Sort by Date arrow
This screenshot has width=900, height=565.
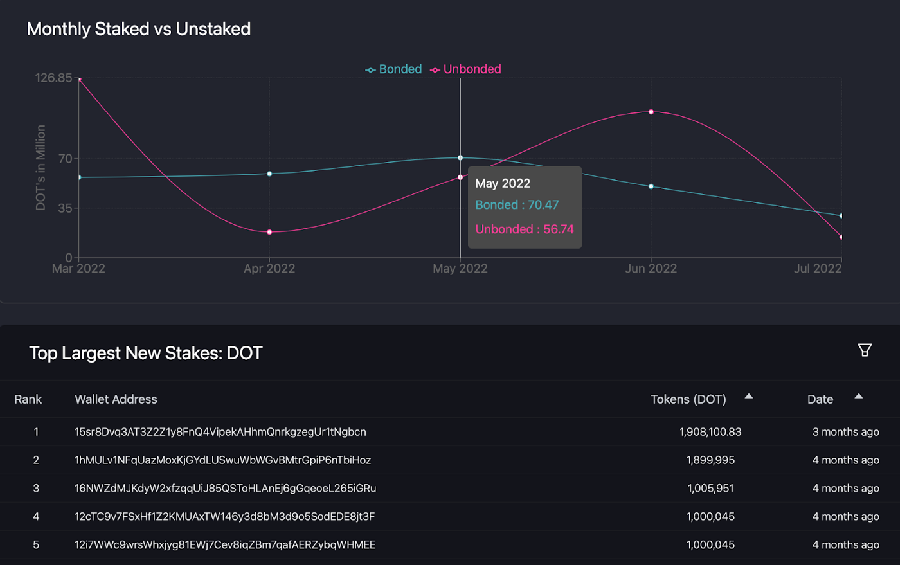click(x=858, y=397)
